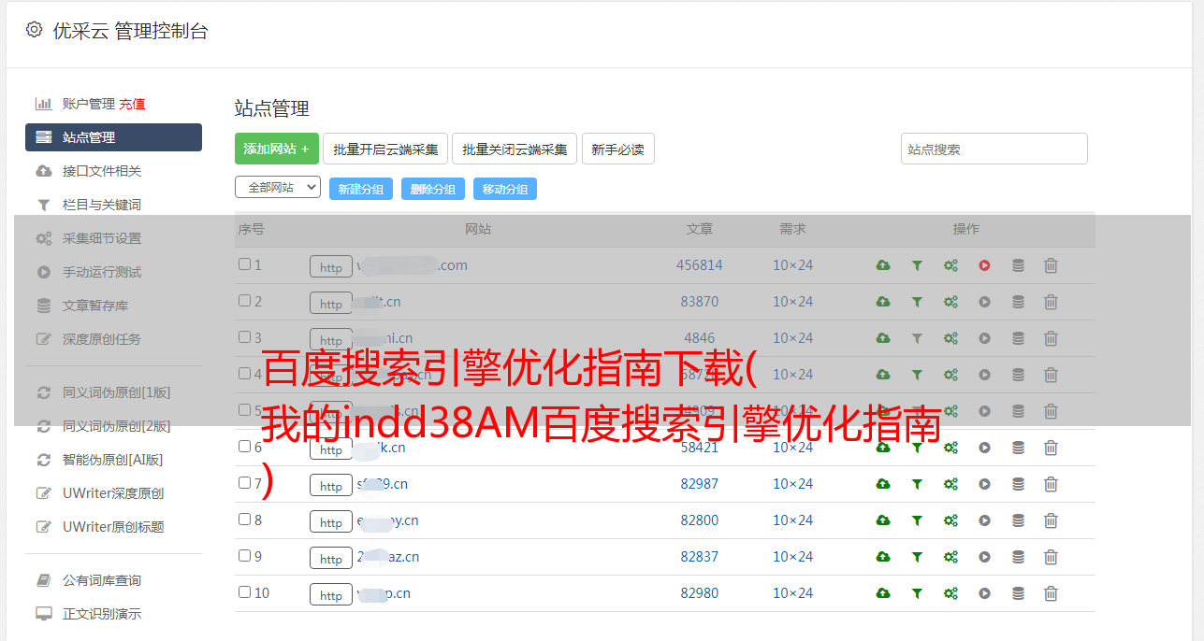Open 深度原创任务 in the sidebar
Viewport: 1204px width, 641px height.
pyautogui.click(x=102, y=339)
